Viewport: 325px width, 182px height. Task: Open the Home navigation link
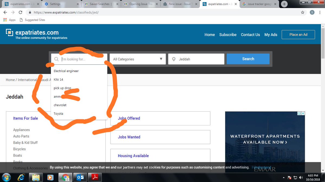click(x=210, y=35)
